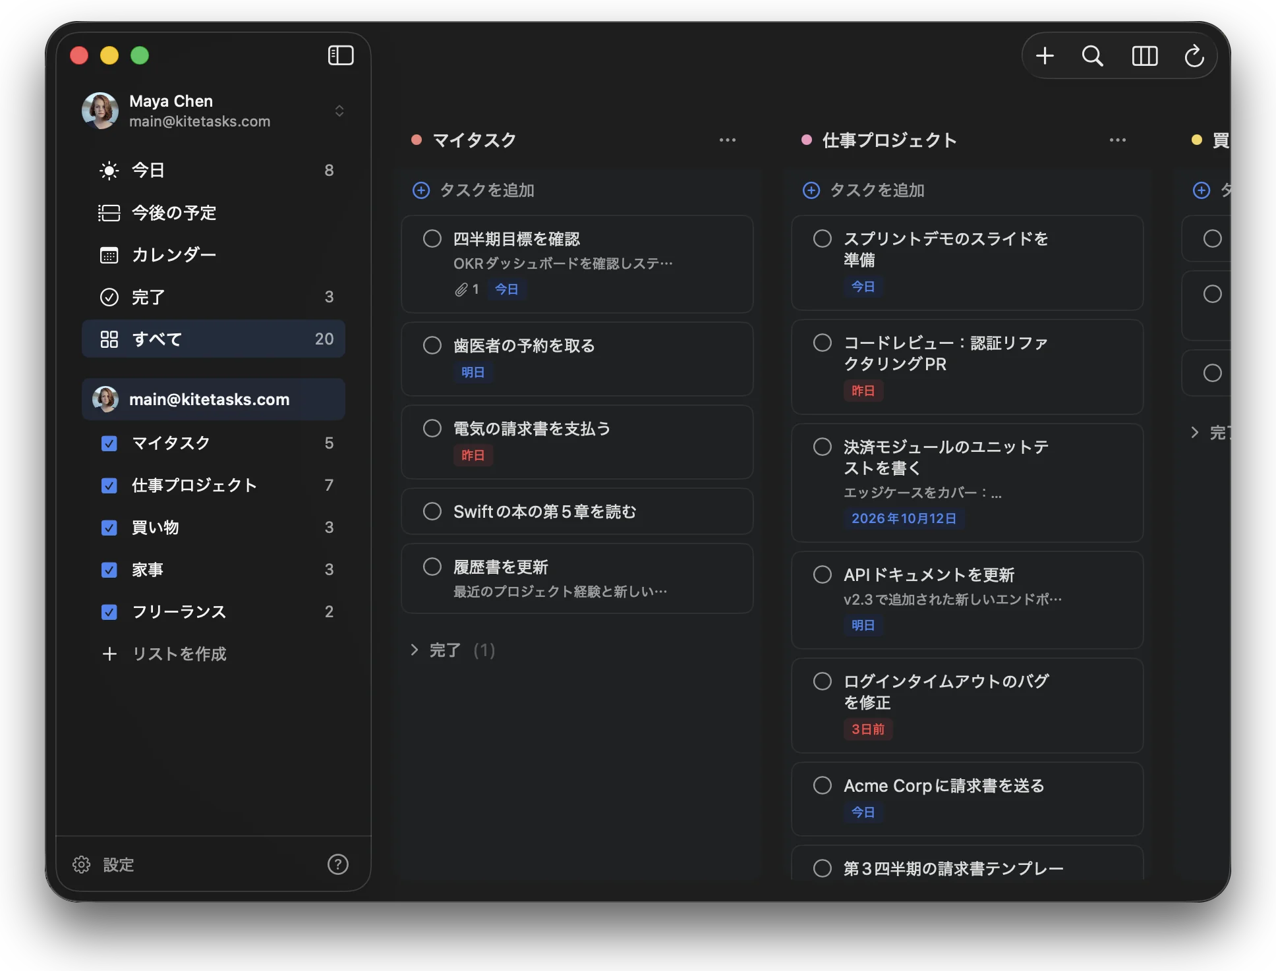Click attachment paperclip on 四半期目標を確認
This screenshot has height=971, width=1276.
pos(461,289)
